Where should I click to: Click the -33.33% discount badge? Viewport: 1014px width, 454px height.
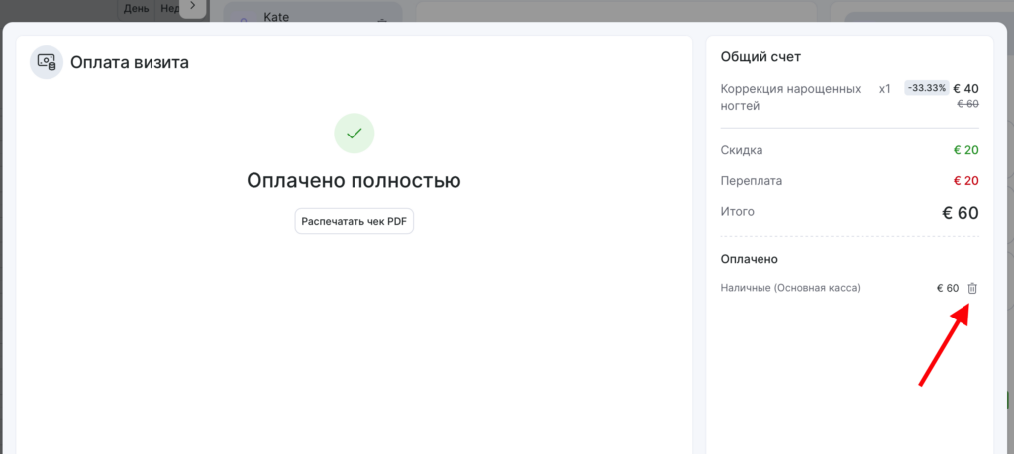tap(926, 88)
